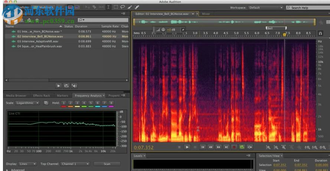Expand the Advanced section
This screenshot has width=330, height=171.
(7, 170)
